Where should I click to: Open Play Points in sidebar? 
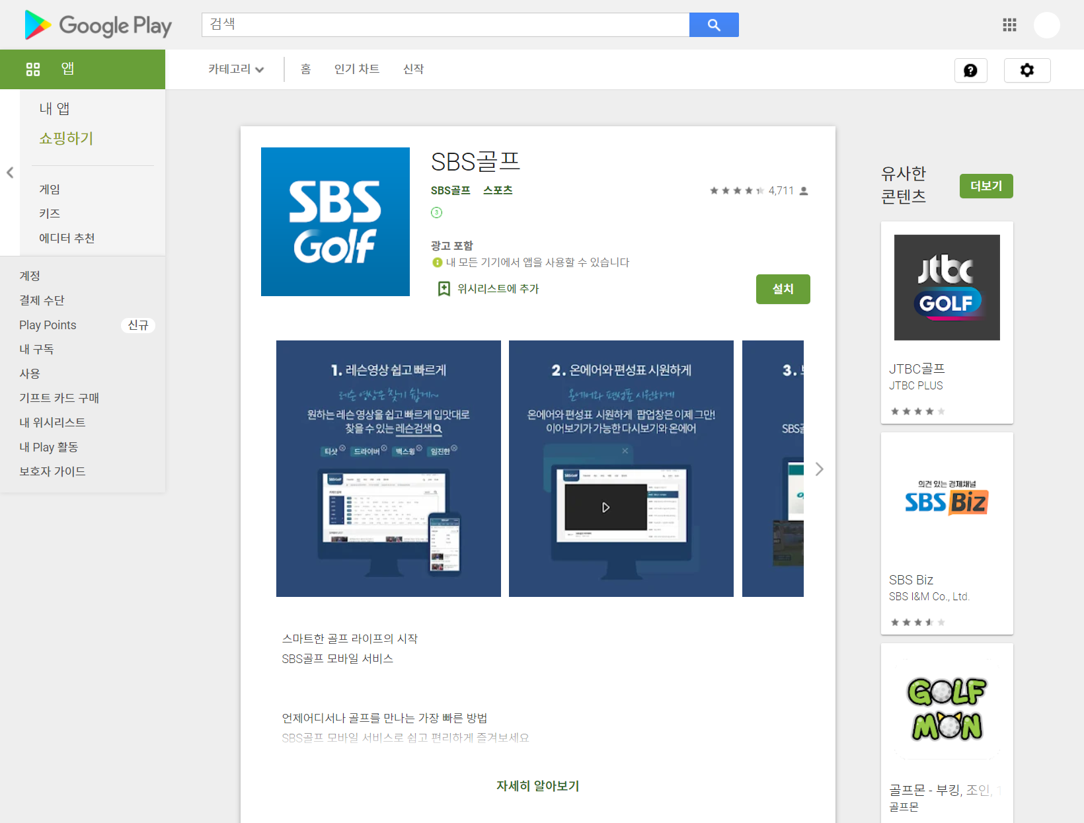pyautogui.click(x=48, y=325)
